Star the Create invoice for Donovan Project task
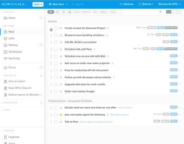The width and height of the screenshot is (184, 144). point(61,28)
